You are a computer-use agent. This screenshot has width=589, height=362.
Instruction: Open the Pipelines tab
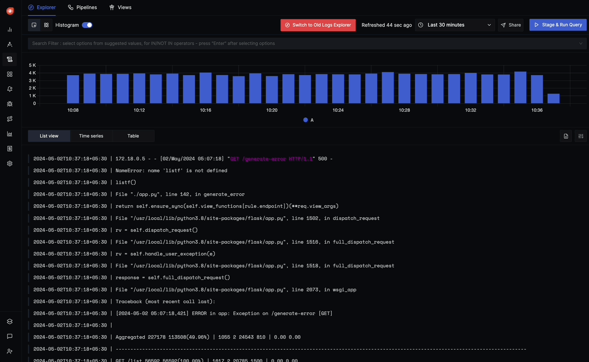point(82,7)
